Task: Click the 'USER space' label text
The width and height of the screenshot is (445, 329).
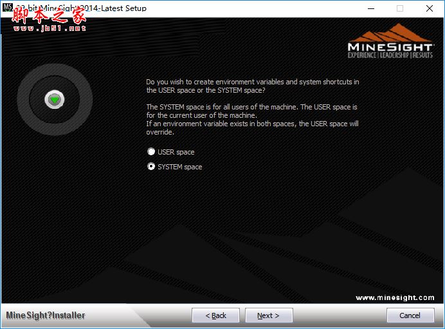Action: (x=176, y=152)
